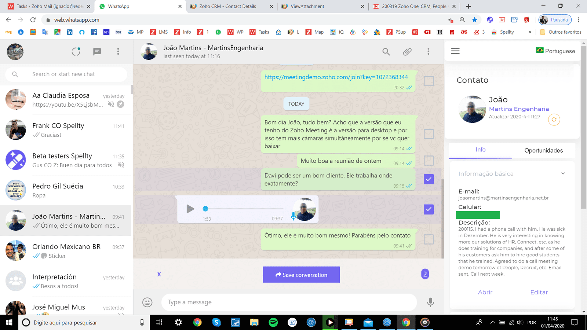The width and height of the screenshot is (587, 330).
Task: Search within João Martins conversation
Action: [386, 52]
